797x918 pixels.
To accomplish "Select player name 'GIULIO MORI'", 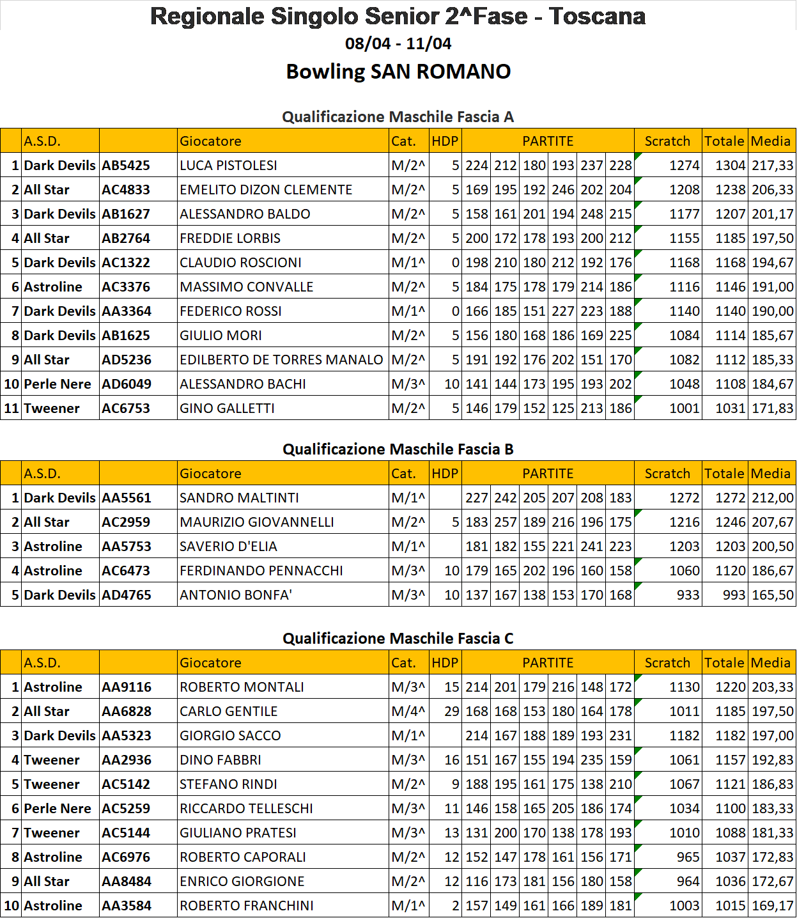I will click(x=221, y=336).
